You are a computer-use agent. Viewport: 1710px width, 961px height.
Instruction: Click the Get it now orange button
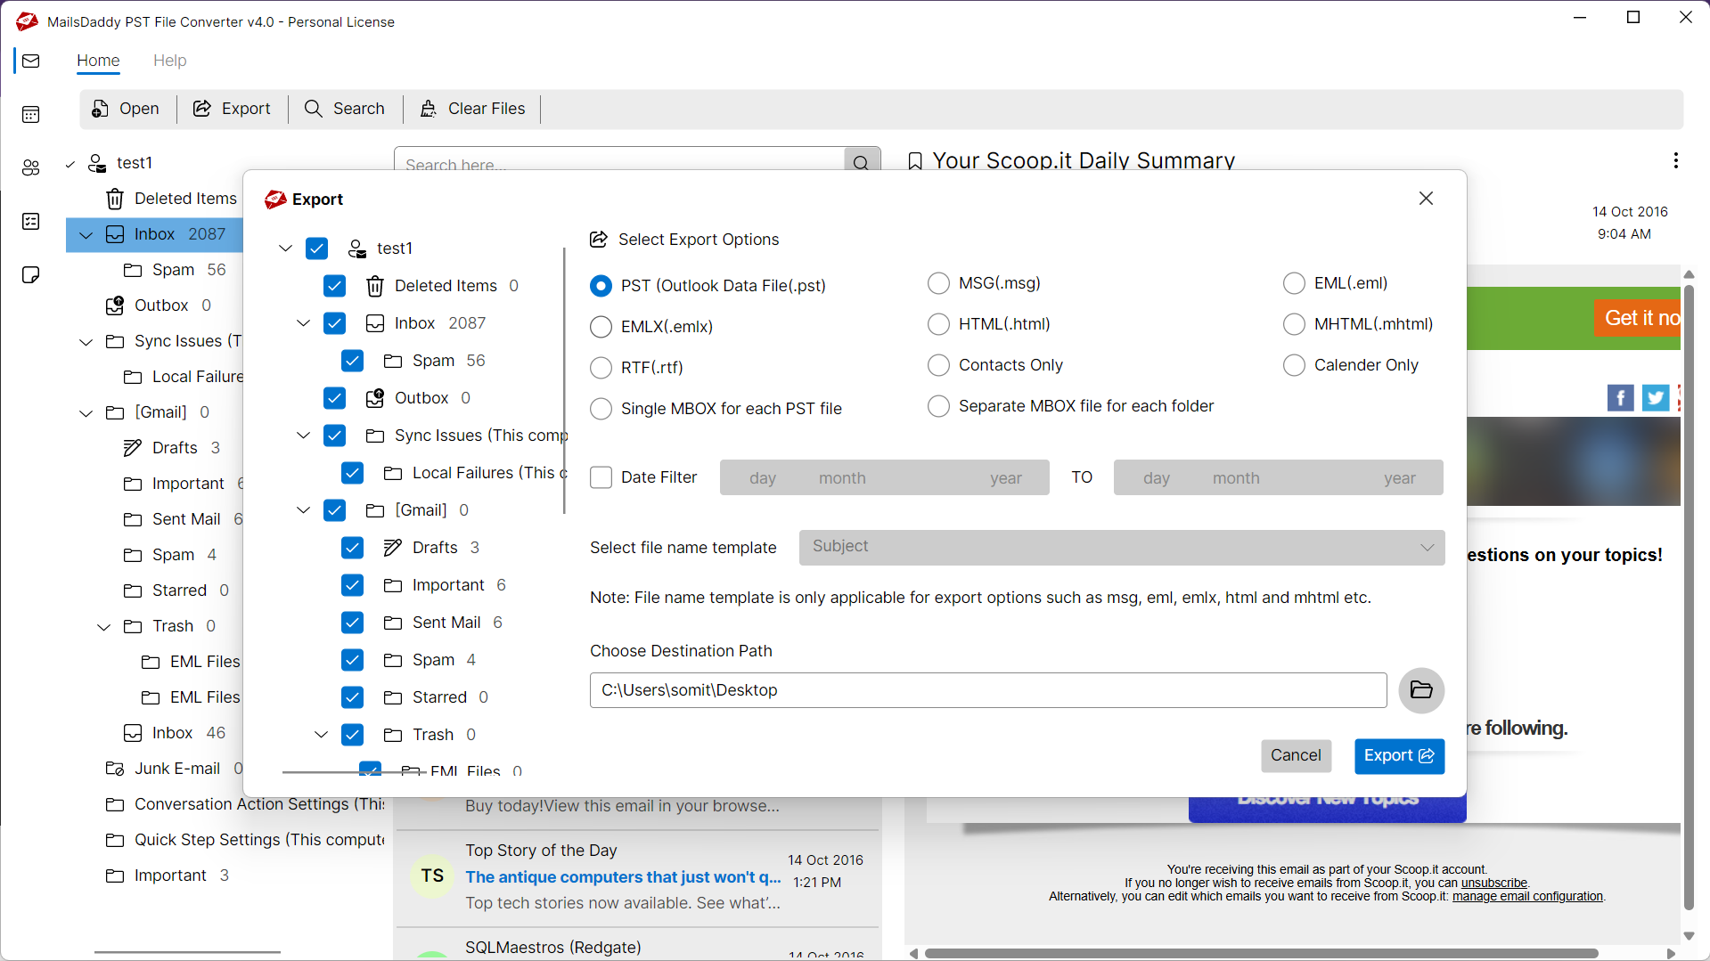point(1637,318)
